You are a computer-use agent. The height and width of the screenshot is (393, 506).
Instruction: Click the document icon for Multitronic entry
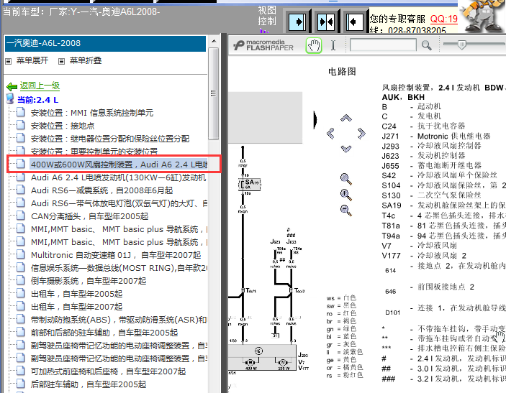pos(21,254)
